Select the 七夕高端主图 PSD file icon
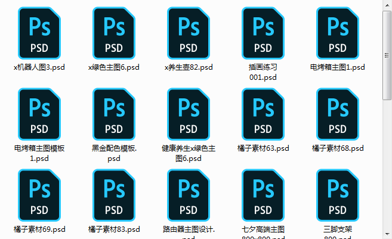The width and height of the screenshot is (392, 239). click(x=263, y=195)
